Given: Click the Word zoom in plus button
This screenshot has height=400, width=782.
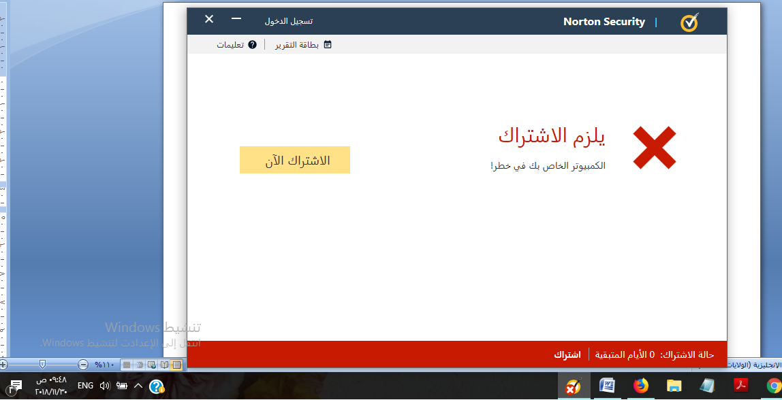Looking at the screenshot, I should pyautogui.click(x=3, y=365).
